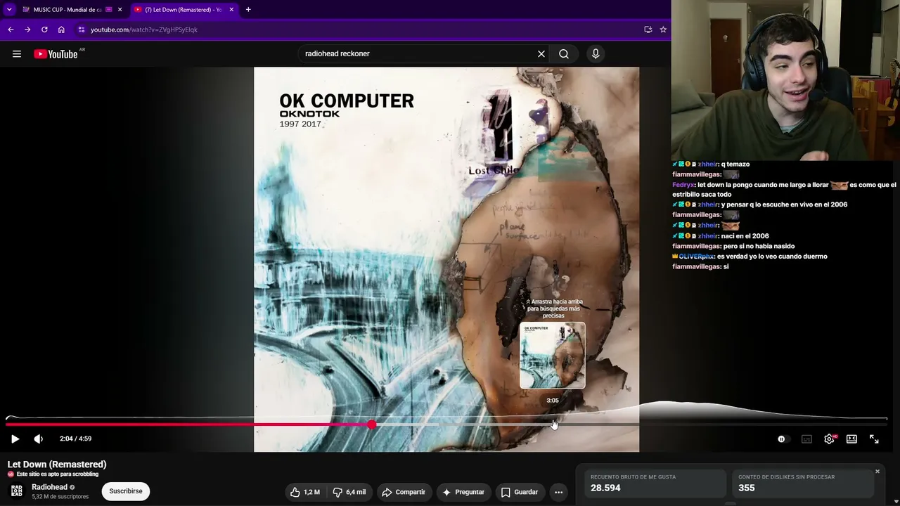Viewport: 900px width, 506px height.
Task: Save the video with Guardar
Action: 519,492
